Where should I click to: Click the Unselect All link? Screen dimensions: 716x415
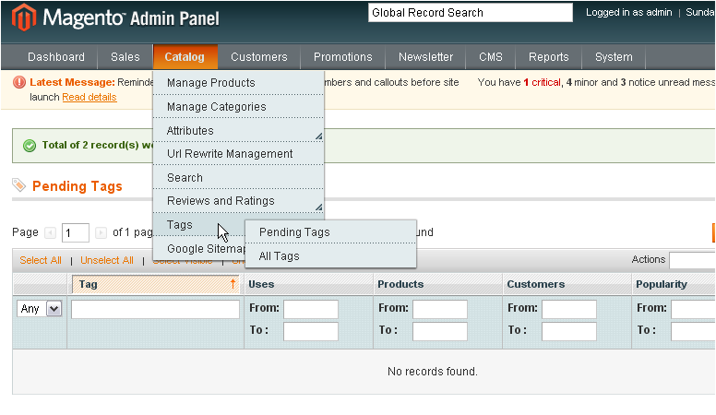click(x=107, y=260)
